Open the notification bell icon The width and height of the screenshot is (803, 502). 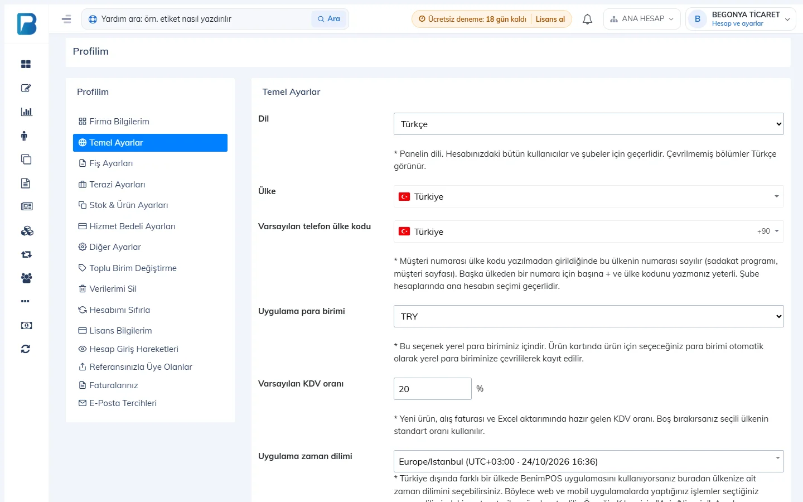pyautogui.click(x=587, y=19)
